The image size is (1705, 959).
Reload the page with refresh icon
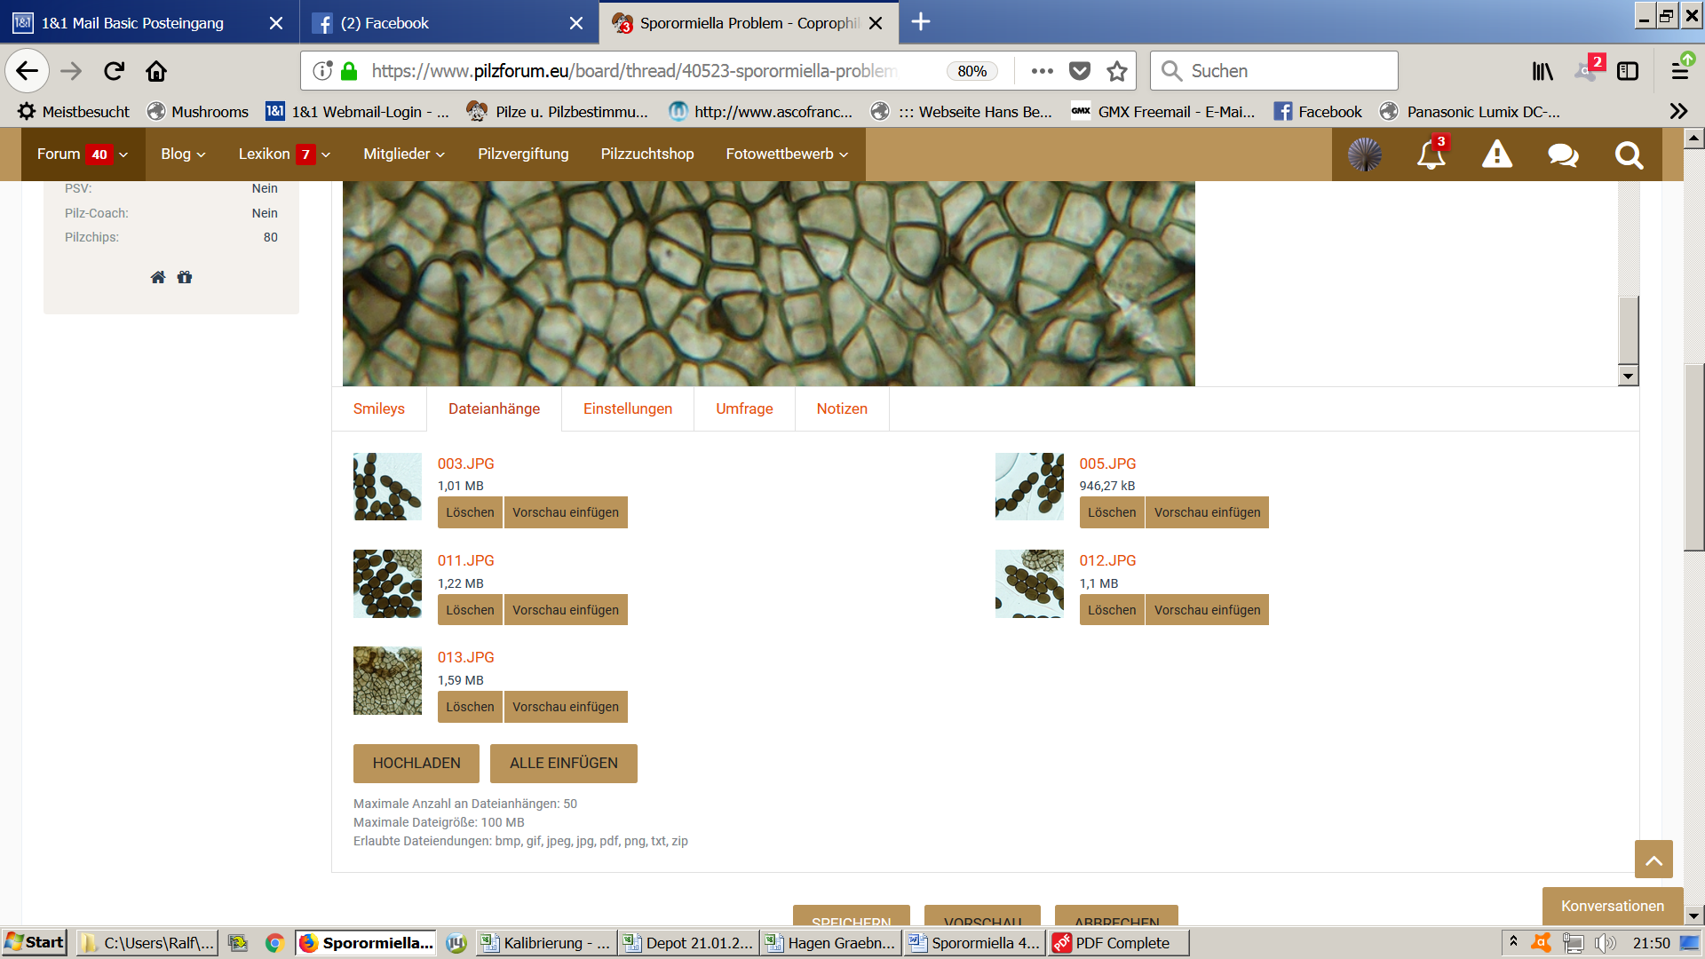[114, 71]
